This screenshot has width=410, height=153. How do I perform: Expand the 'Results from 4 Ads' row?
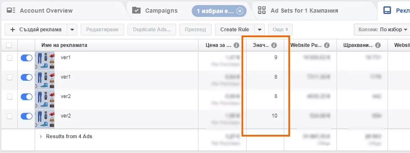tap(41, 137)
